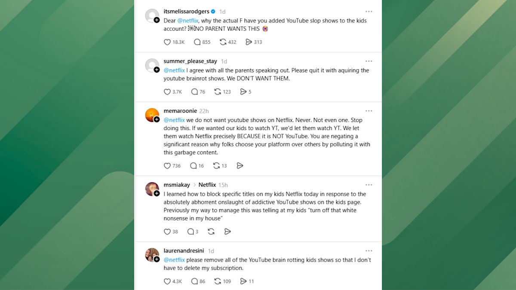The width and height of the screenshot is (516, 290).
Task: Repost msmiakay's post
Action: 211,232
